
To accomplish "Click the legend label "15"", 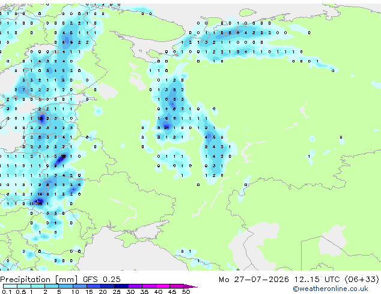I will 89,292.
